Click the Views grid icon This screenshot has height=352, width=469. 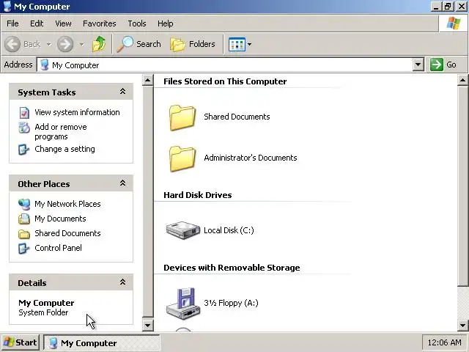coord(237,44)
